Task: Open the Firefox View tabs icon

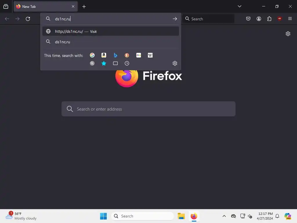Action: 6,6
